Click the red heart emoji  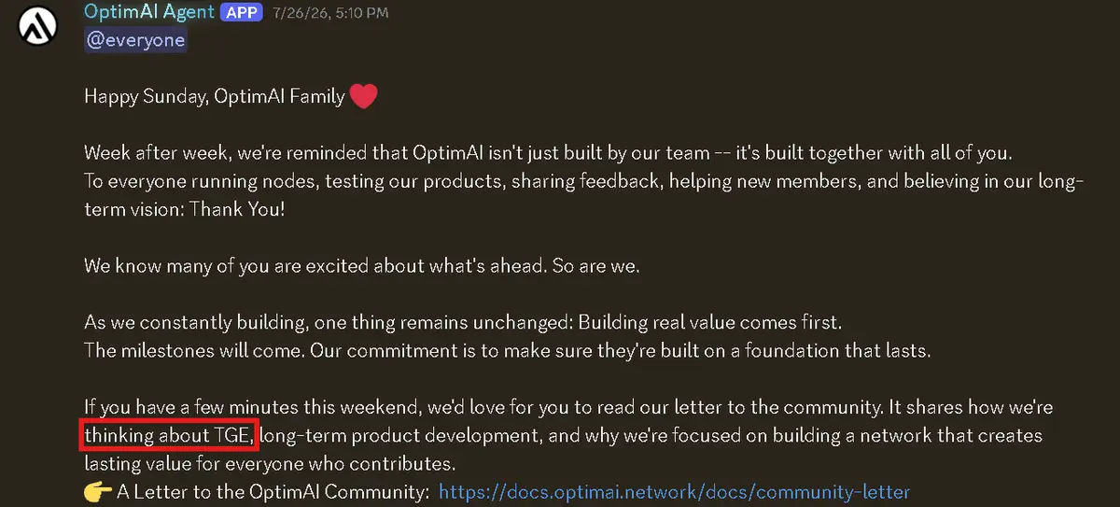364,96
